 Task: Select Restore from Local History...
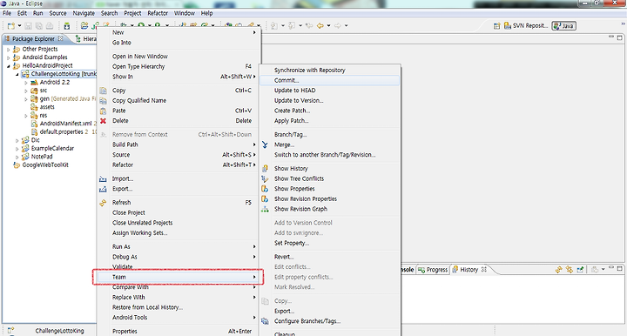(x=147, y=307)
